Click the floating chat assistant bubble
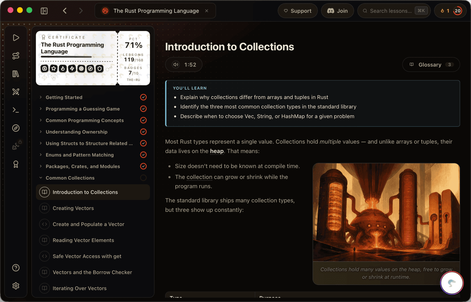Screen dimensions: 471x302 coord(452,283)
